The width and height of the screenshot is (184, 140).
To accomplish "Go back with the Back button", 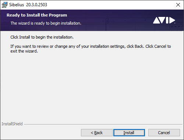I will pyautogui.click(x=97, y=133).
